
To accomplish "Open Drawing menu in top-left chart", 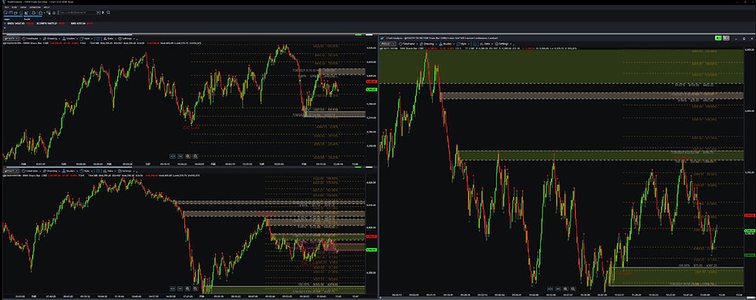I will 51,39.
